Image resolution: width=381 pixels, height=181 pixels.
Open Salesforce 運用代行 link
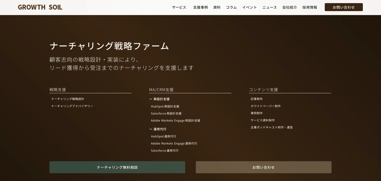[164, 151]
